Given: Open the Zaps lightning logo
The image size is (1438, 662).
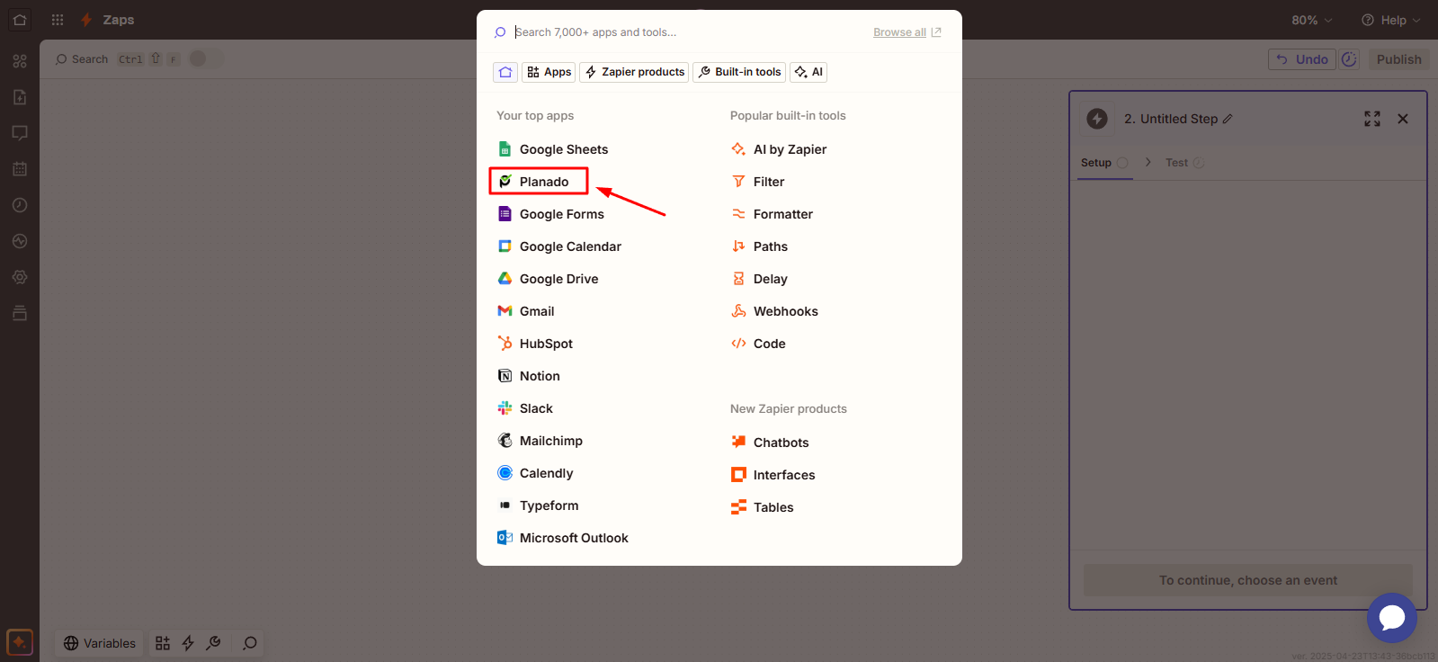Looking at the screenshot, I should [x=86, y=20].
